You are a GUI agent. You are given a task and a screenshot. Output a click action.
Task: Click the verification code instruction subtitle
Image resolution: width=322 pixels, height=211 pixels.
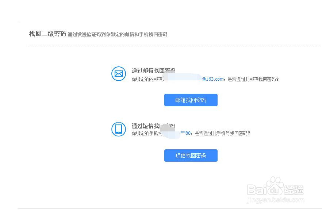117,34
